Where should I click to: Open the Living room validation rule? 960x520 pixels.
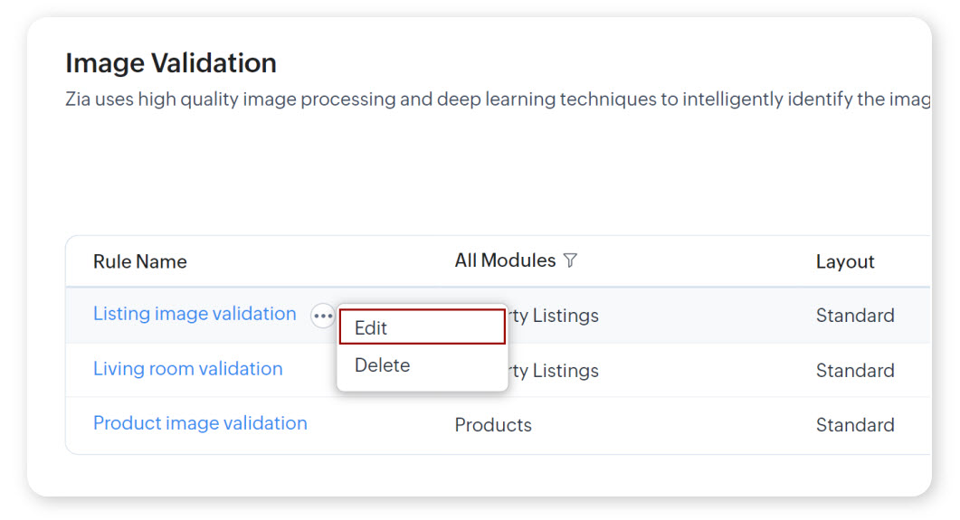187,369
